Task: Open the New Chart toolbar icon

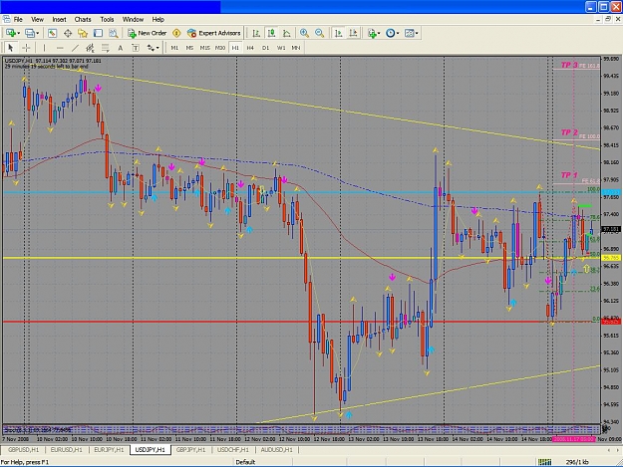Action: tap(11, 33)
